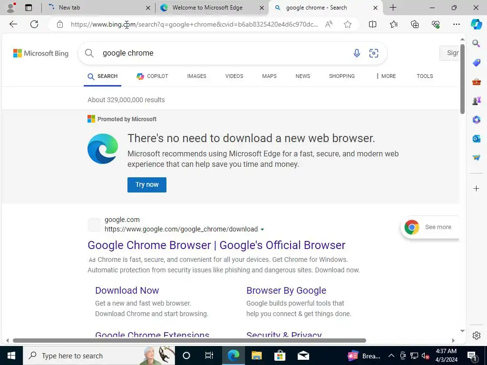Screen dimensions: 487x365
Task: Add a new sidebar app
Action: pos(476,188)
